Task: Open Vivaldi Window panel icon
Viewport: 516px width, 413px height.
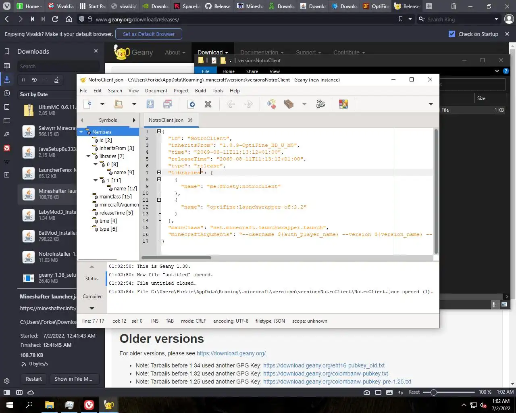Action: click(7, 121)
